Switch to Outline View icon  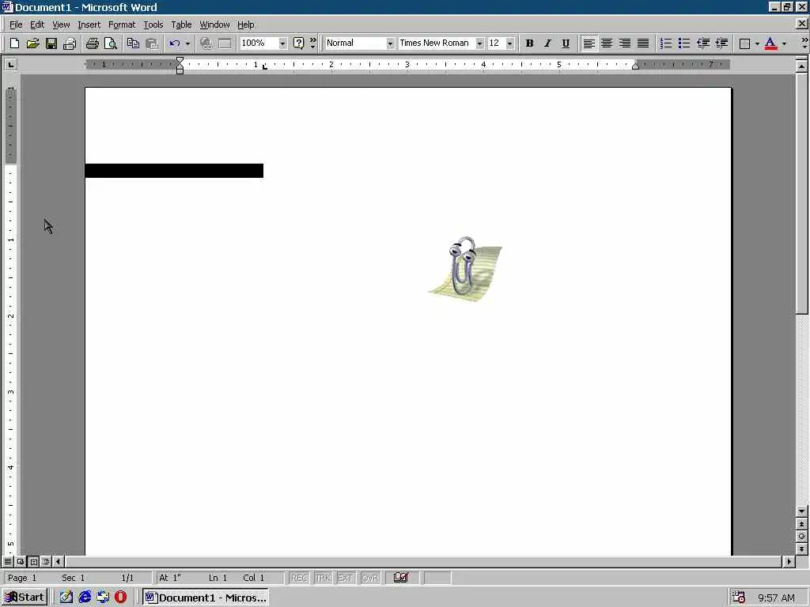tap(46, 561)
